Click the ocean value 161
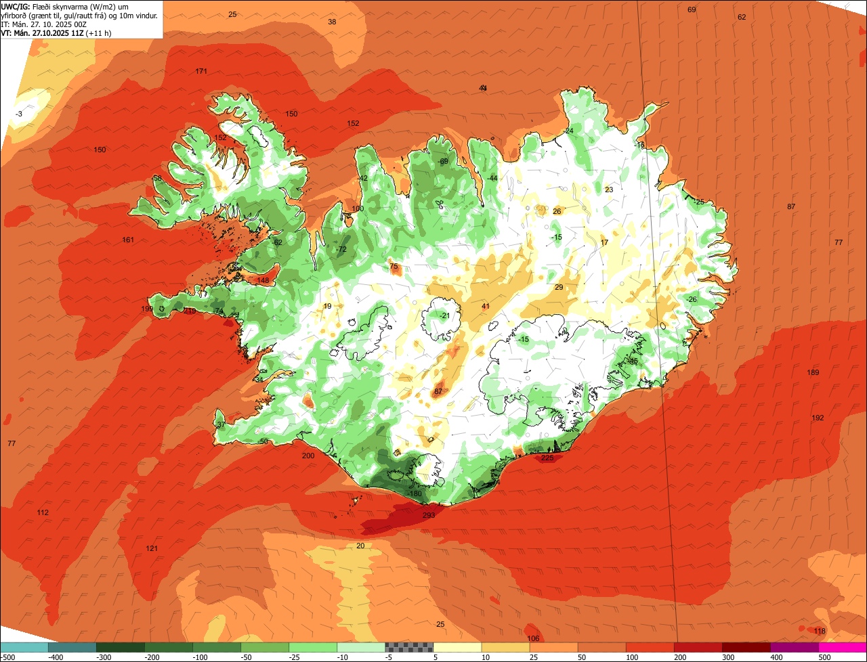Image resolution: width=867 pixels, height=662 pixels. pyautogui.click(x=128, y=240)
